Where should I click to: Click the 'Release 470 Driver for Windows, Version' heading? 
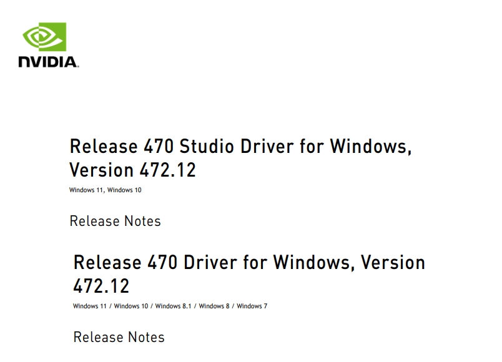(x=249, y=263)
